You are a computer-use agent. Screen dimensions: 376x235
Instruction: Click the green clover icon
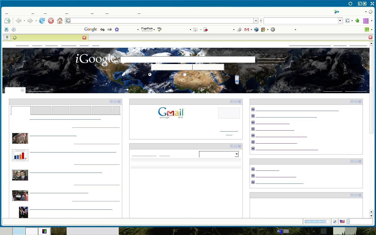(x=357, y=21)
